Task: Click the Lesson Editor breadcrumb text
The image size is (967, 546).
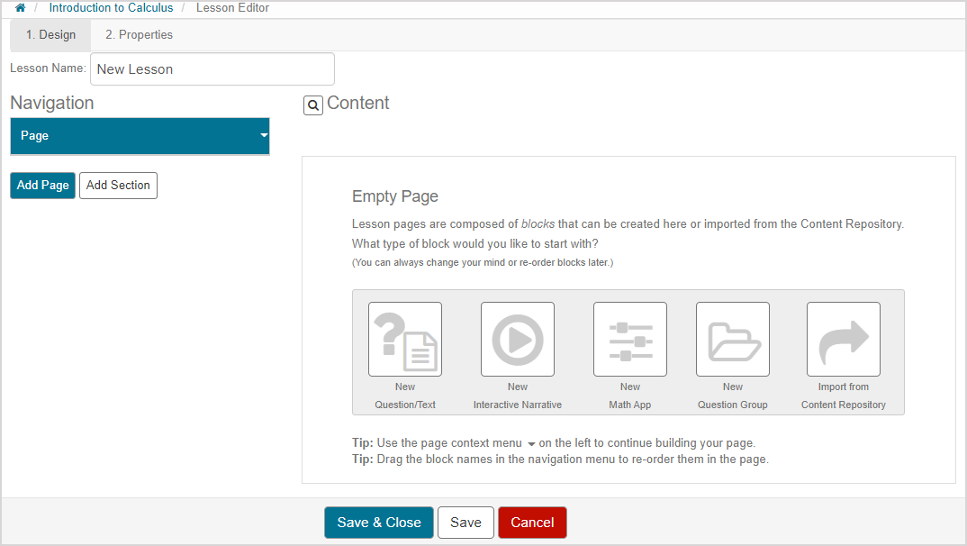Action: 232,8
